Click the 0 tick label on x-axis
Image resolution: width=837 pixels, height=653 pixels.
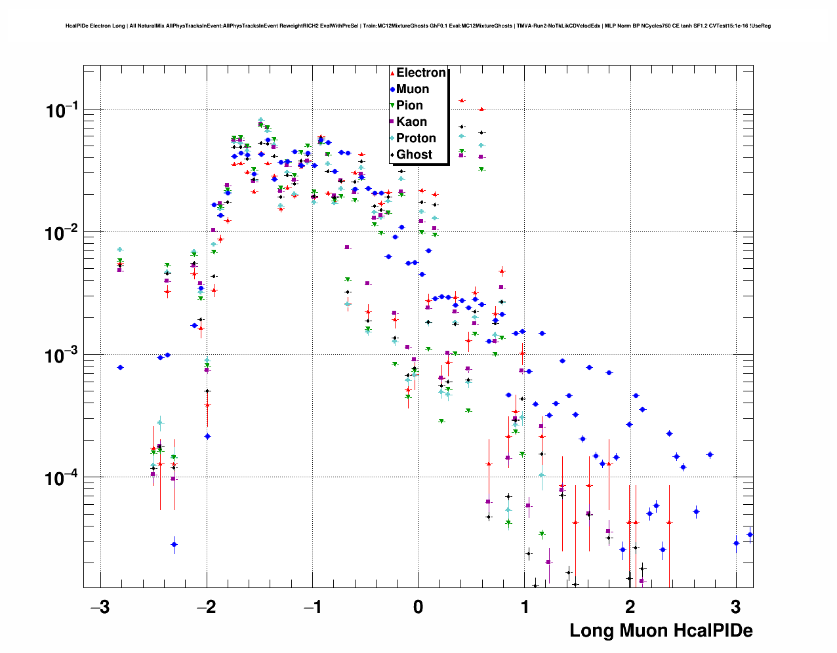(418, 606)
